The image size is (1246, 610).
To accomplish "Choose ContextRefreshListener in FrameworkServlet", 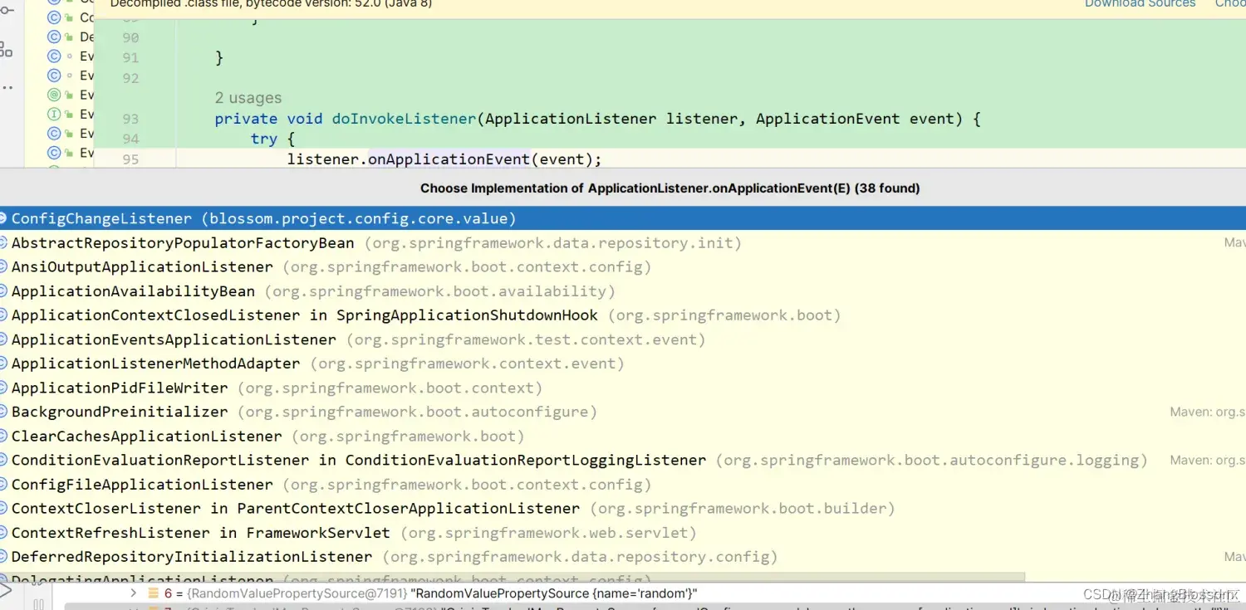I will click(623, 532).
